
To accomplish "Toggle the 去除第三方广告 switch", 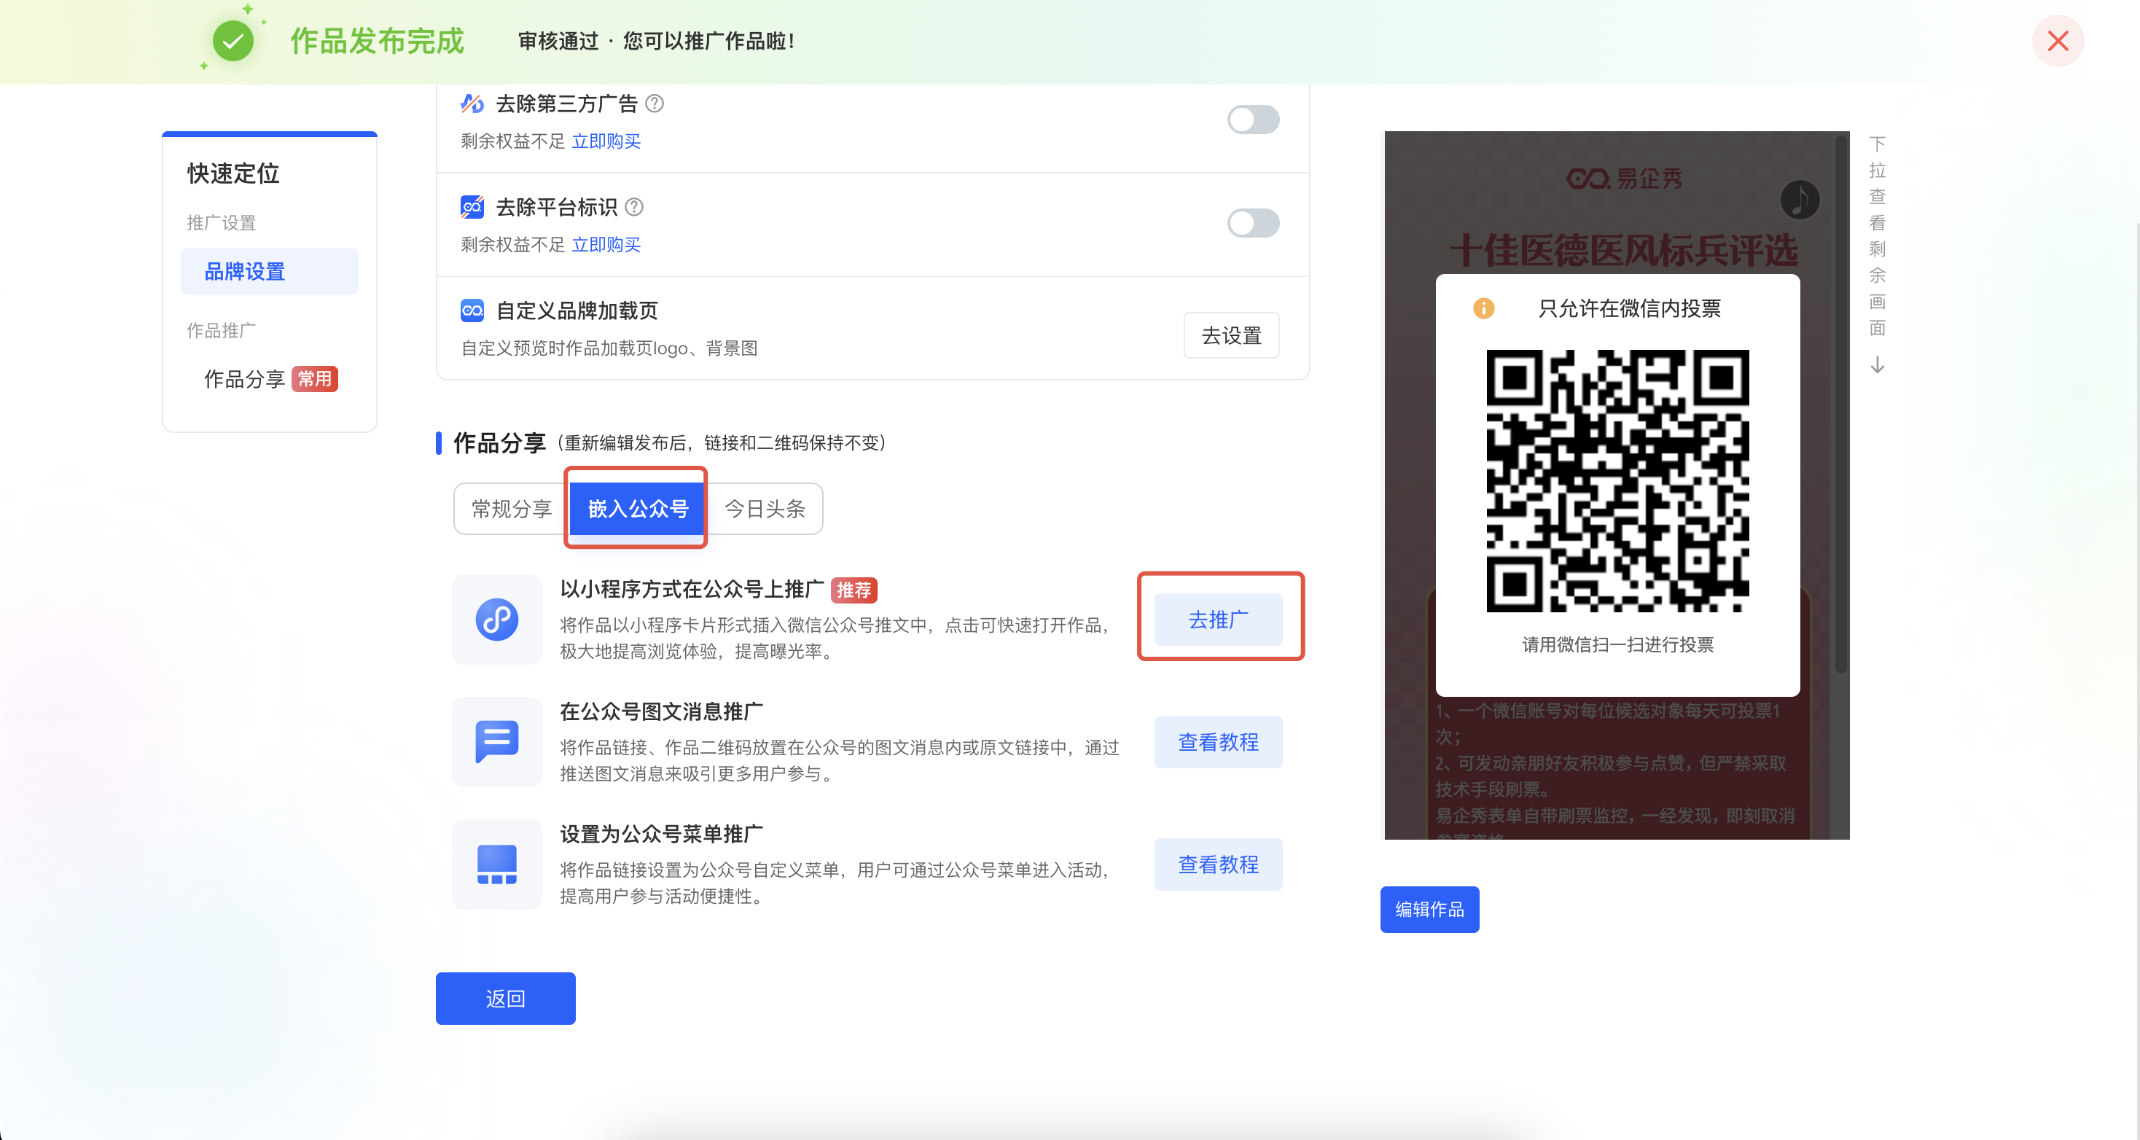I will pyautogui.click(x=1253, y=120).
